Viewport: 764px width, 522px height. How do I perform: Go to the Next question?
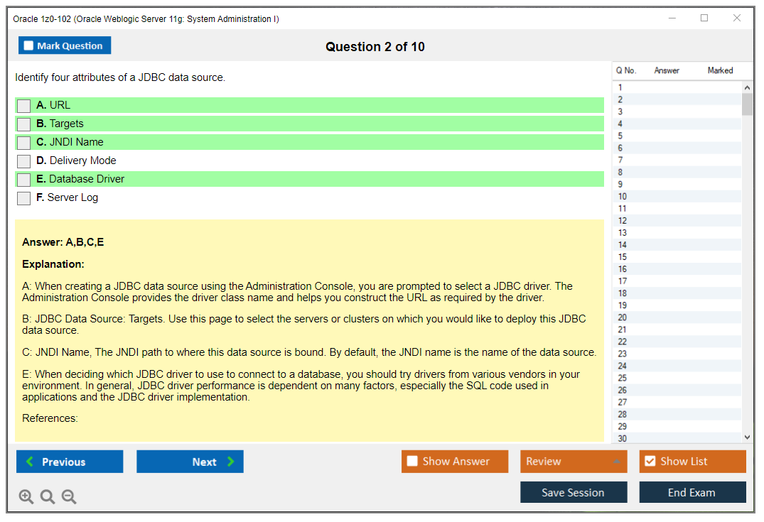(190, 462)
